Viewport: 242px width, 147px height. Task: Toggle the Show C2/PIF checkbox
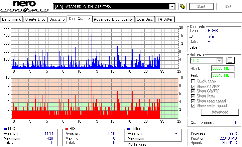(193, 91)
